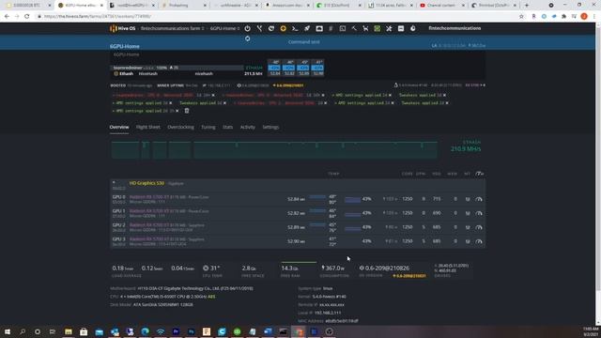Screen dimensions: 601x338
Task: Click the last round icon in the toolbar
Action: click(413, 28)
